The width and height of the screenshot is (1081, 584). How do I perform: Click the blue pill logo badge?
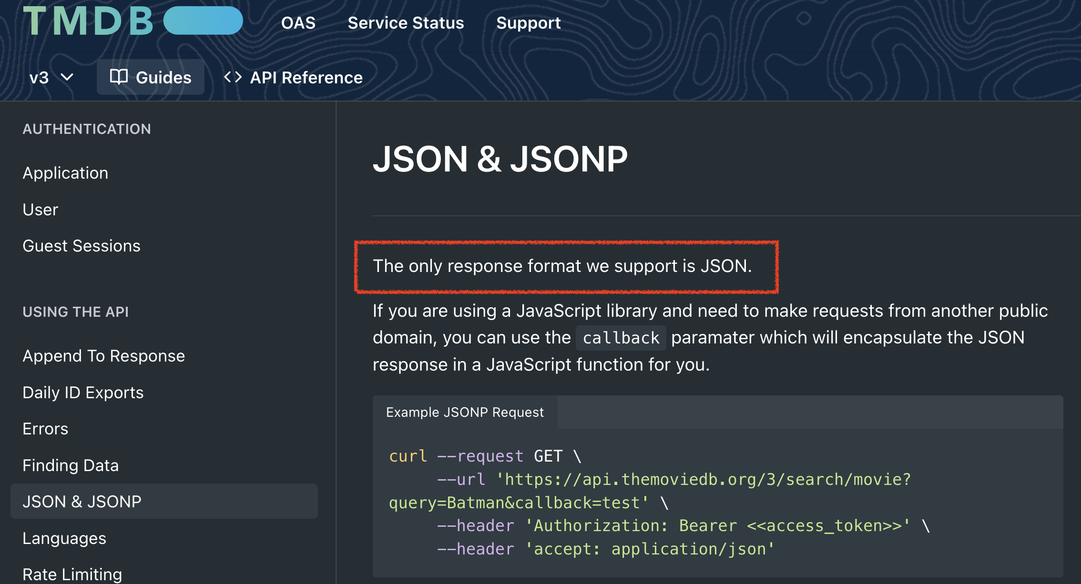(x=203, y=21)
